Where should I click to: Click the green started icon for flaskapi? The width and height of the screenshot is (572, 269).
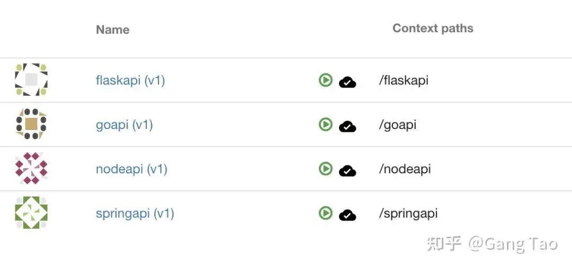pyautogui.click(x=325, y=80)
